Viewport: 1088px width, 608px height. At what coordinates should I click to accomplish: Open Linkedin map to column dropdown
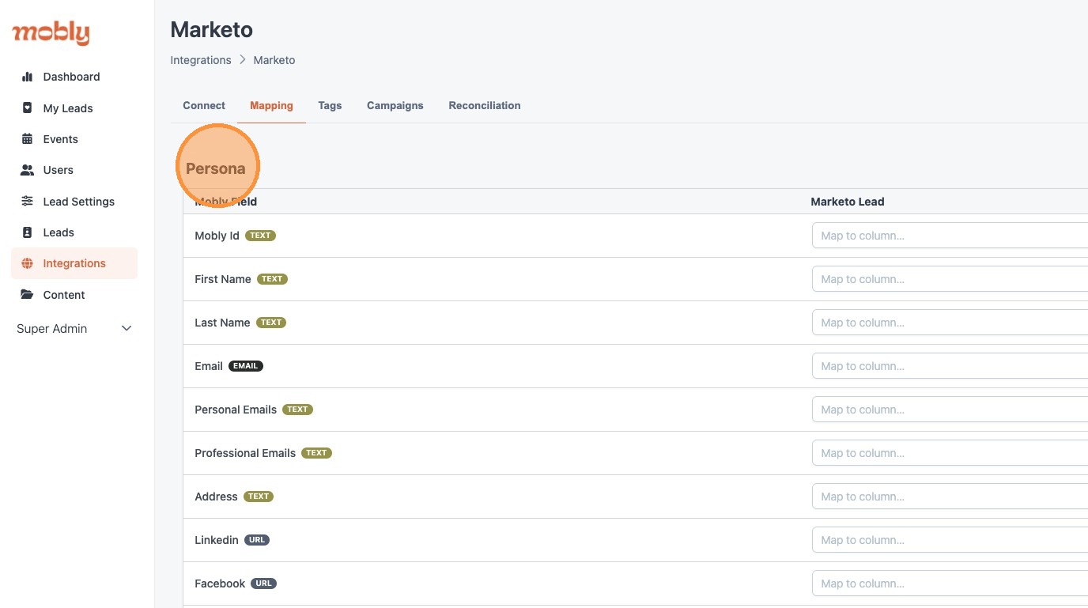pos(949,540)
